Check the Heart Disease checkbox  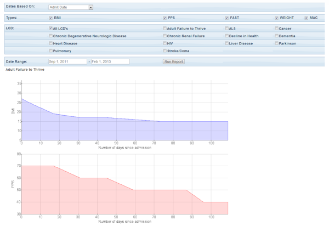50,43
